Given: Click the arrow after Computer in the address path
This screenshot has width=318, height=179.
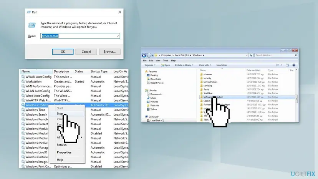Looking at the screenshot, I should point(173,55).
